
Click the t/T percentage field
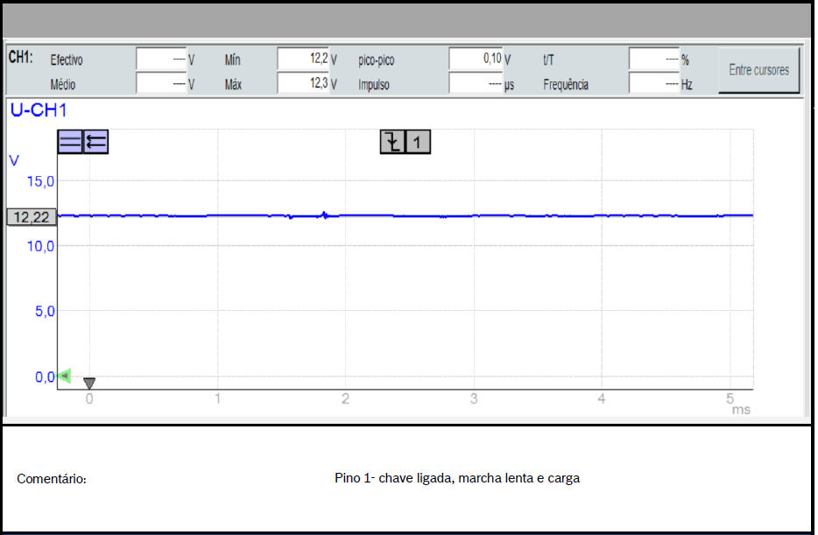(654, 60)
